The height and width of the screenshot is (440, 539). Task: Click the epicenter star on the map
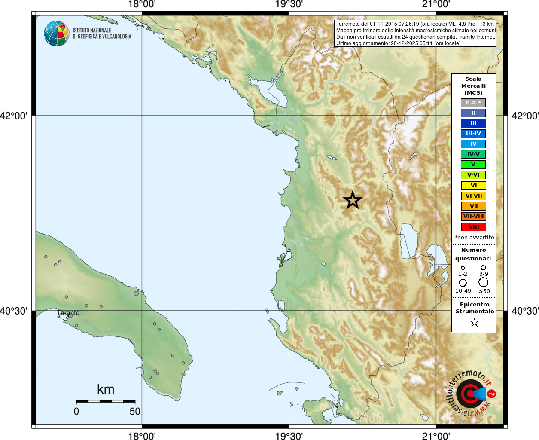coord(353,200)
